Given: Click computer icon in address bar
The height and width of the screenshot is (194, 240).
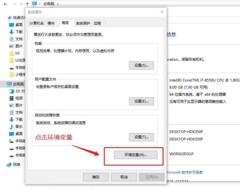Looking at the screenshot, I should click(x=34, y=4).
